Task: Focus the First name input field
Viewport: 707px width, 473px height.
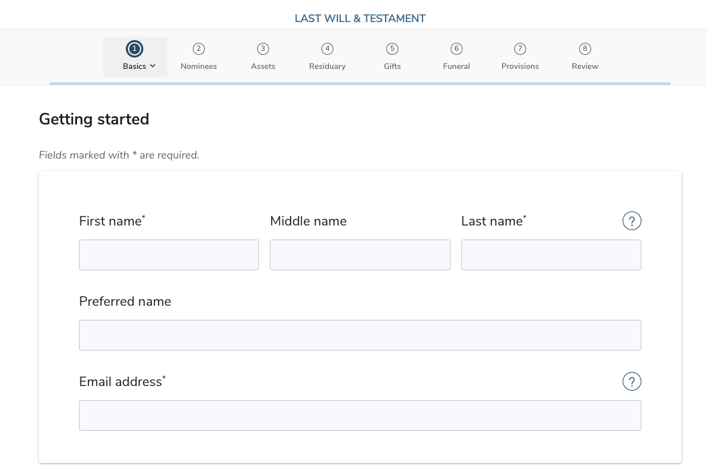Action: (169, 255)
